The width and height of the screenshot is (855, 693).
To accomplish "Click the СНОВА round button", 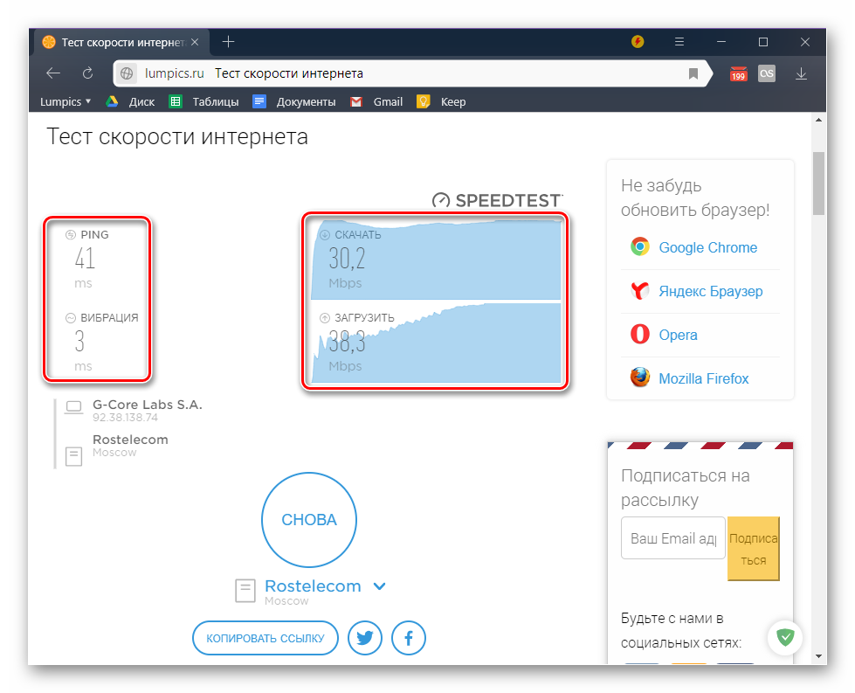I will tap(309, 520).
